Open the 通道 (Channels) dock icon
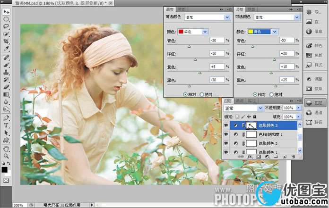 [x=314, y=112]
